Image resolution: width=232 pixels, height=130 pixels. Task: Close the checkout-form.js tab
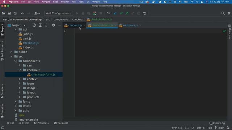click(115, 25)
